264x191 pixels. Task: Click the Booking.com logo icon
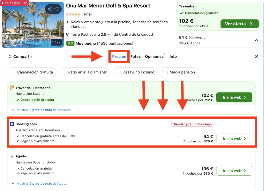[12, 124]
